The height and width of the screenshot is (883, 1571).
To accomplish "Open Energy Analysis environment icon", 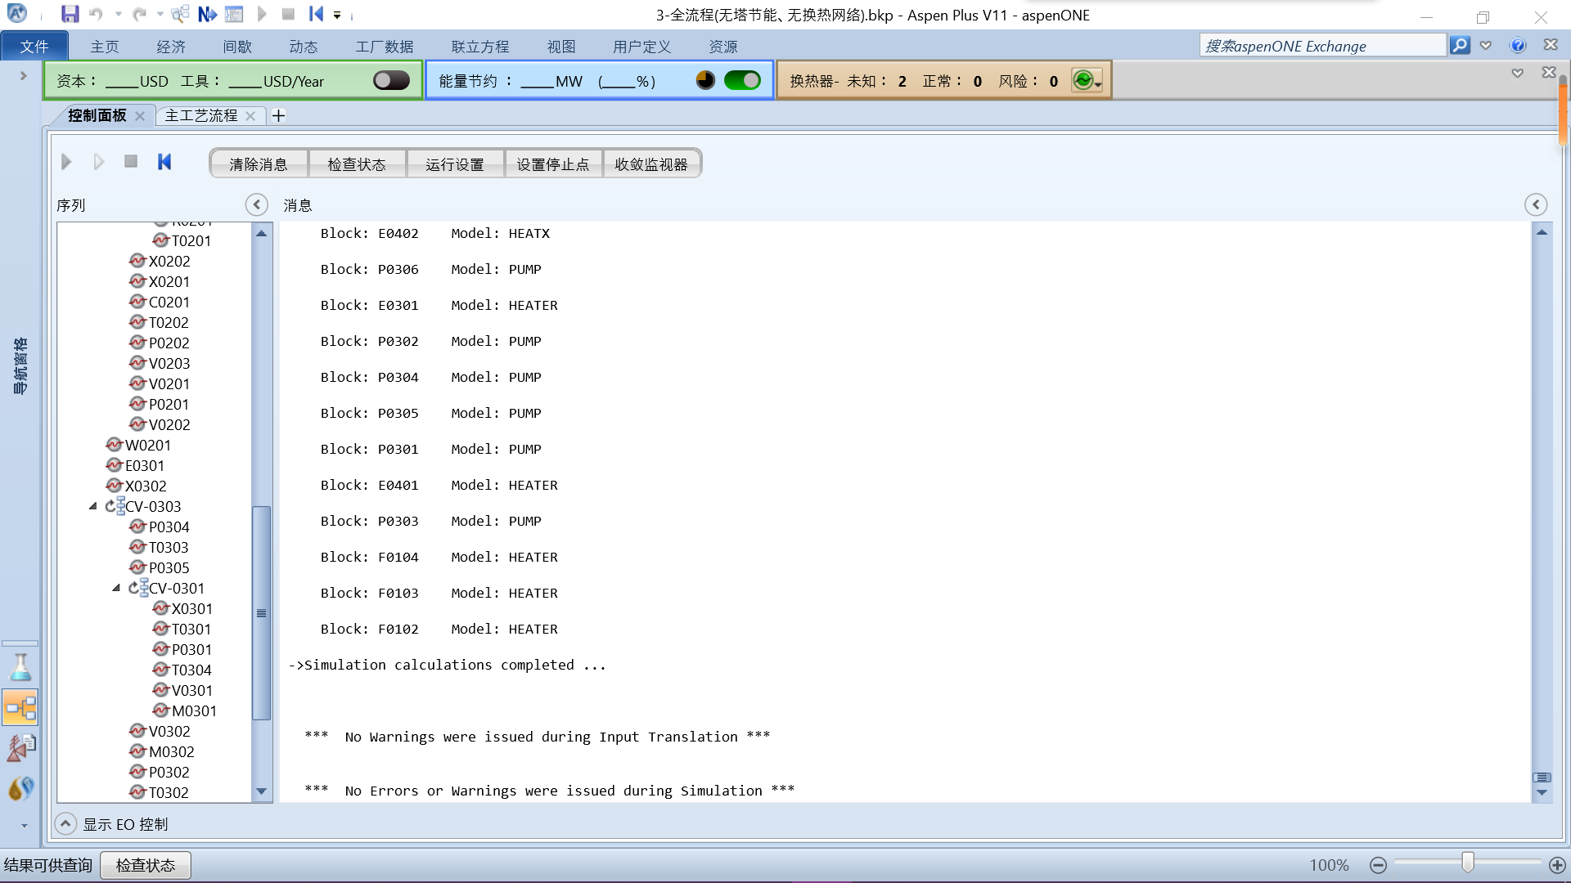I will [x=20, y=787].
